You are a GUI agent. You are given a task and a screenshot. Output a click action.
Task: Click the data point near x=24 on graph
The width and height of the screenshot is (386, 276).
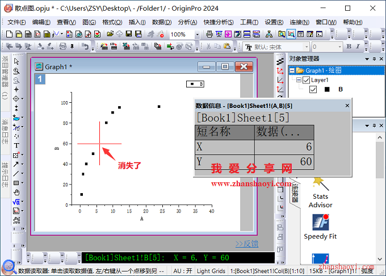(159, 107)
